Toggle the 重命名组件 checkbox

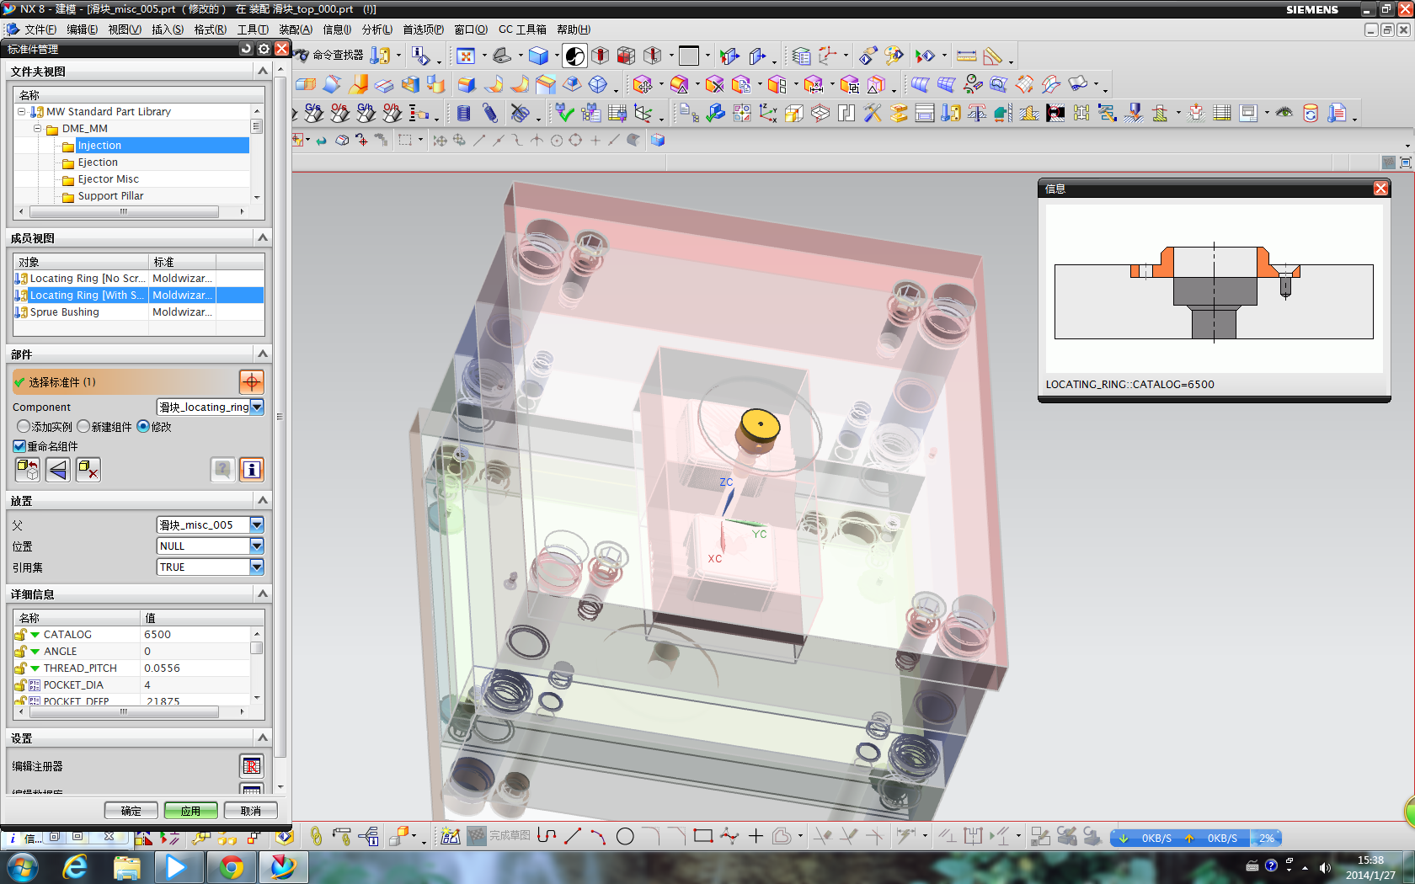(19, 446)
